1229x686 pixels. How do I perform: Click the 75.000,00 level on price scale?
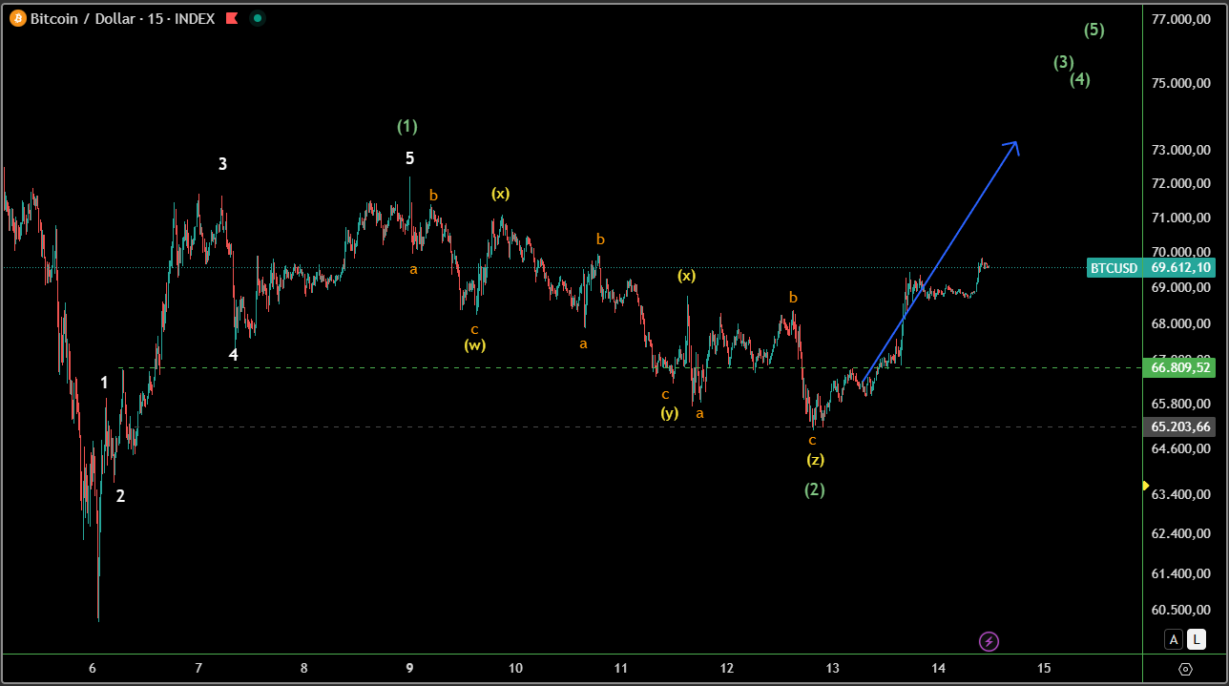click(x=1180, y=83)
